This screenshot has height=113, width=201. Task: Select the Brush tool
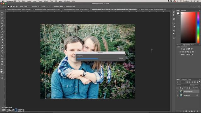coord(2,31)
